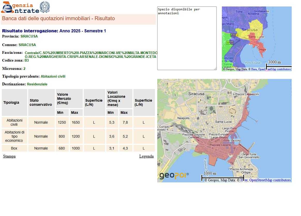Click the SS124 road shield on overview map
Image resolution: width=301 pixels, height=216 pixels.
pos(234,35)
